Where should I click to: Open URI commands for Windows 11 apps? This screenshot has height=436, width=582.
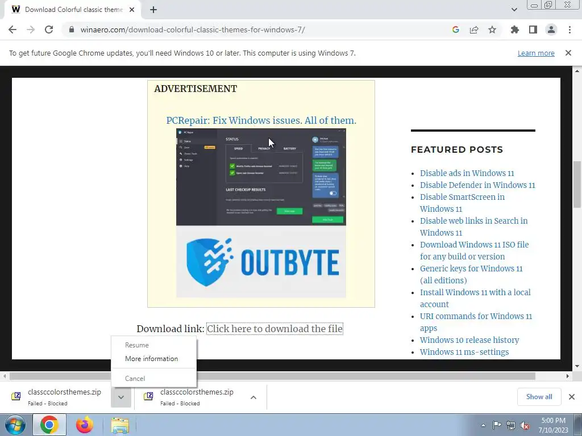coord(476,322)
